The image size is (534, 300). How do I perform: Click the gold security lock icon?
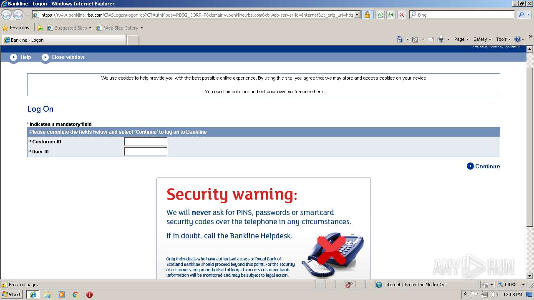point(367,15)
